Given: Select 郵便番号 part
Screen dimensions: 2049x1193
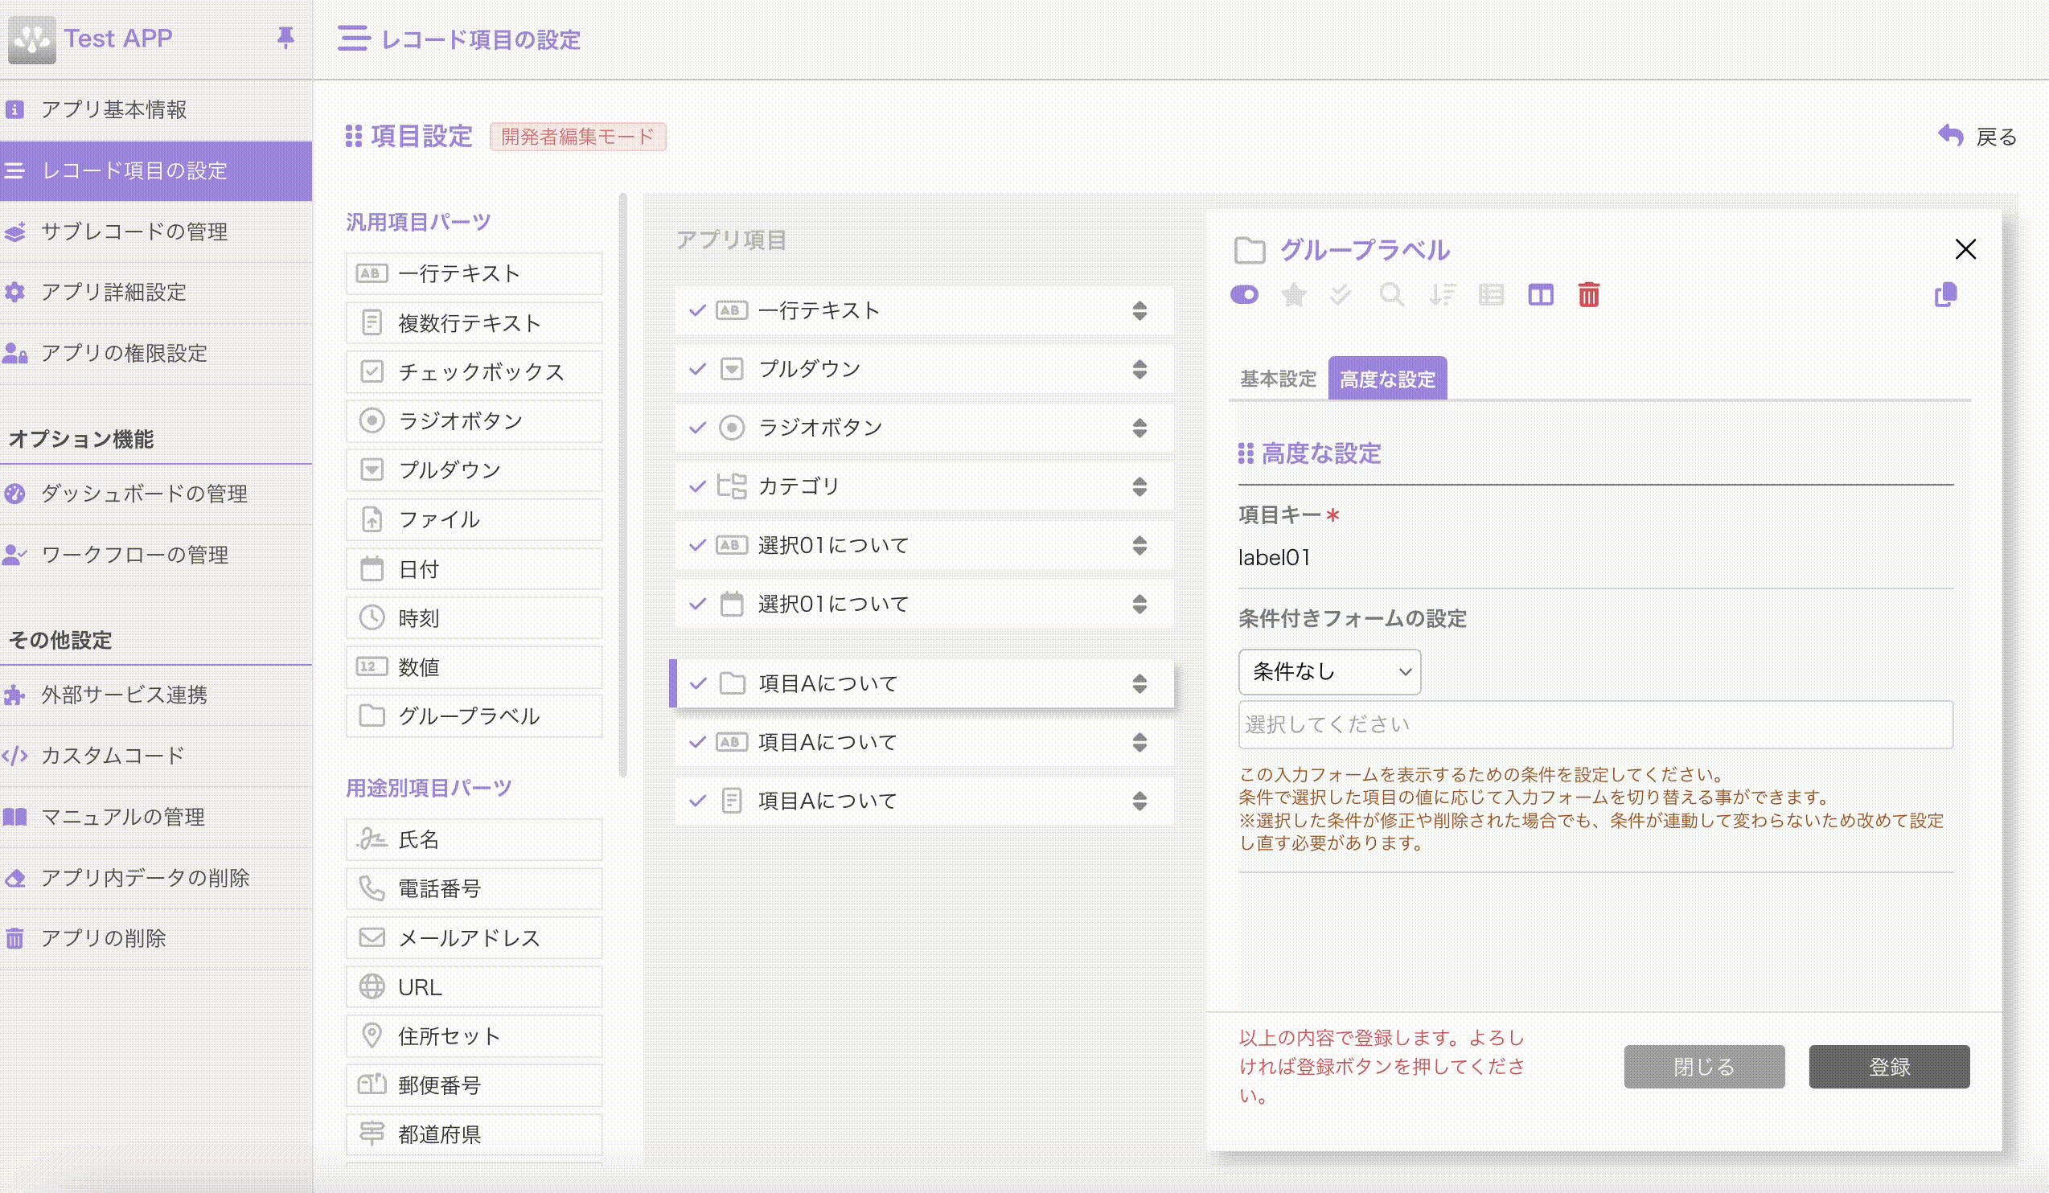Looking at the screenshot, I should 474,1086.
